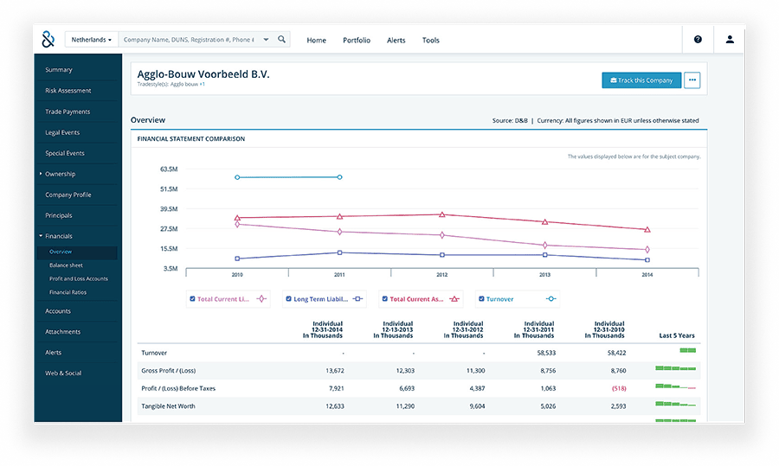
Task: Open Special Events in the sidebar
Action: tap(65, 153)
